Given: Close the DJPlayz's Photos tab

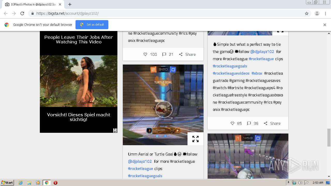Looking at the screenshot, I should (60, 4).
